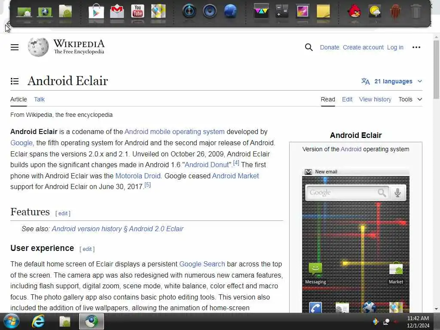The width and height of the screenshot is (440, 330).
Task: Click citation reference [4]
Action: [236, 163]
